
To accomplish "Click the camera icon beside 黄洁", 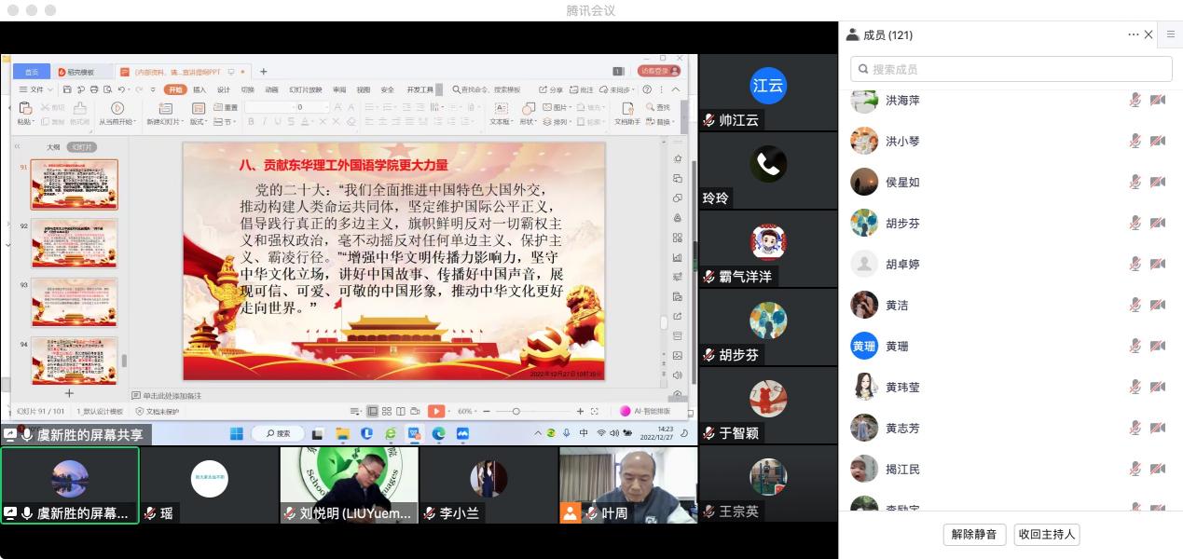I will pyautogui.click(x=1157, y=305).
